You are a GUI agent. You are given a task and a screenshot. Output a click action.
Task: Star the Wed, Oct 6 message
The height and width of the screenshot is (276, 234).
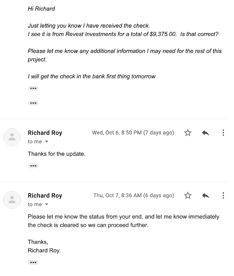coord(188,132)
